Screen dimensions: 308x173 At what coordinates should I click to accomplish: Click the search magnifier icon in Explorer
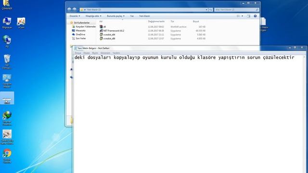[x=257, y=10]
